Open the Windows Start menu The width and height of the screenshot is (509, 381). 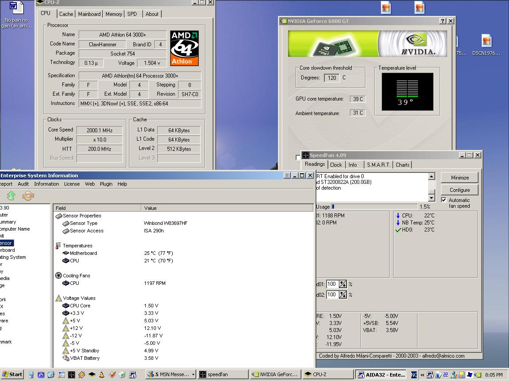point(12,374)
